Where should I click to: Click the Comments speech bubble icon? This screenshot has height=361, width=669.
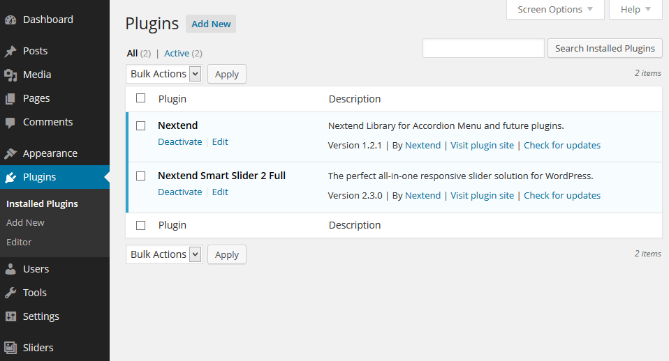pos(10,123)
